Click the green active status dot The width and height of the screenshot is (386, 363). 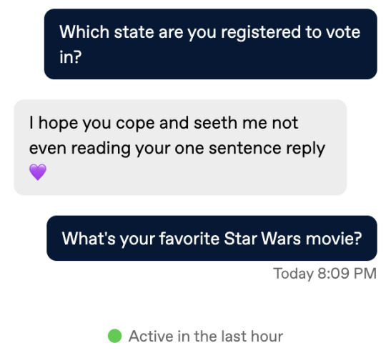coord(114,336)
